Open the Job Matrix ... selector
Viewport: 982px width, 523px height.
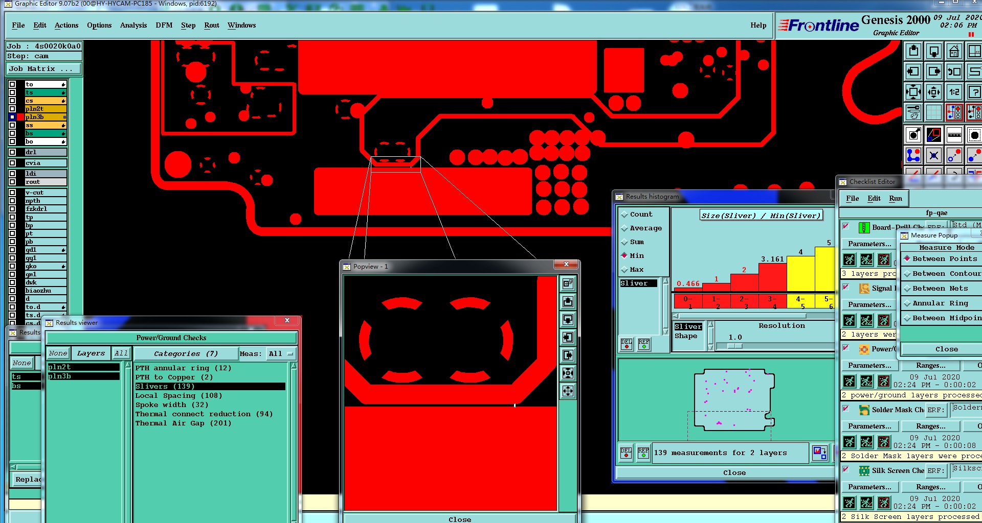click(x=43, y=69)
